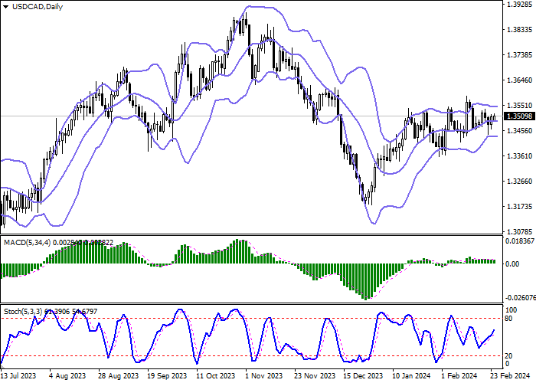Click the 13 Jul 2023 date label
The height and width of the screenshot is (383, 536).
click(18, 376)
